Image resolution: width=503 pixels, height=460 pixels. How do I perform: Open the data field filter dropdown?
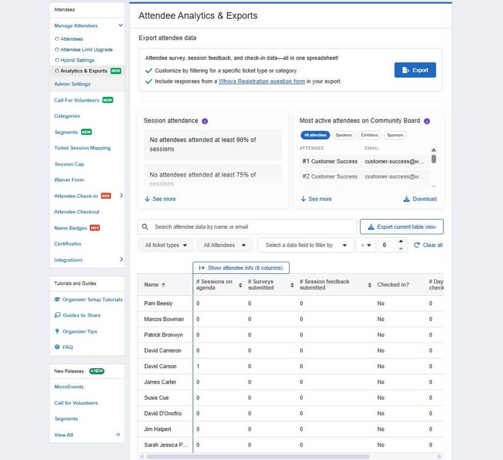306,245
